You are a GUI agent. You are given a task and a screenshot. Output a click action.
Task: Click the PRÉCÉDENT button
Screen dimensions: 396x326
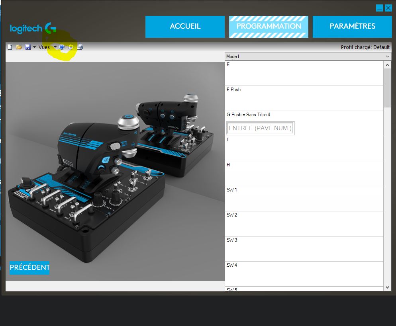click(x=29, y=267)
